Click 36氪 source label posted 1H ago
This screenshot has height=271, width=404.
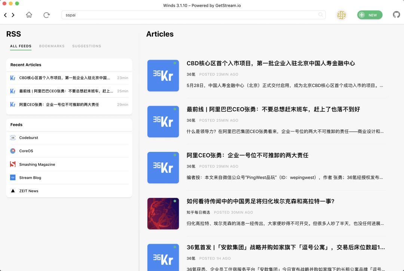[x=191, y=258]
